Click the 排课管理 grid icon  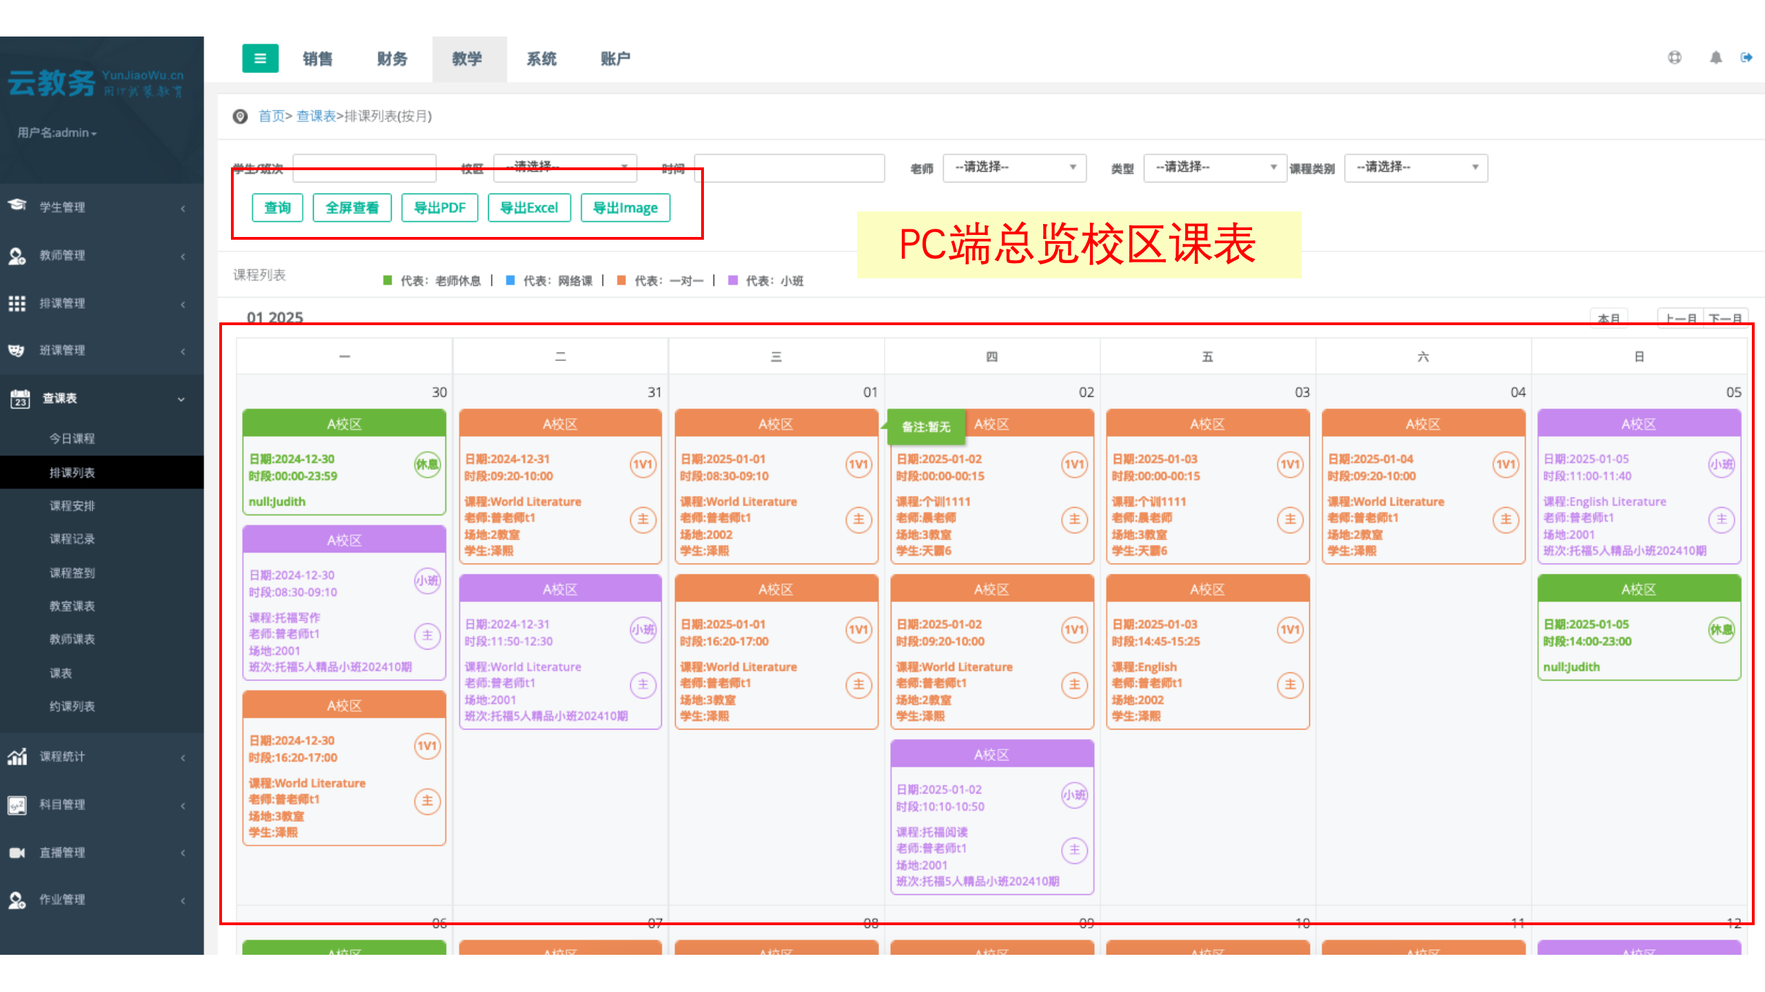coord(17,303)
